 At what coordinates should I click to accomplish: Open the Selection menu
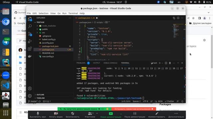[x=44, y=13]
